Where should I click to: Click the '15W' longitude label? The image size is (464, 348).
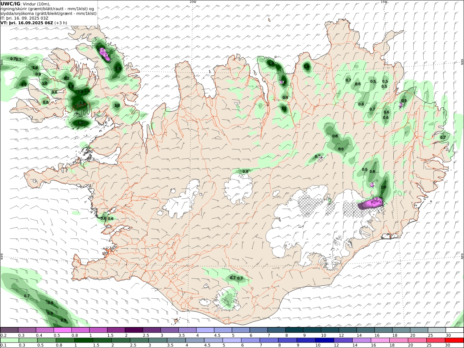(x=384, y=2)
